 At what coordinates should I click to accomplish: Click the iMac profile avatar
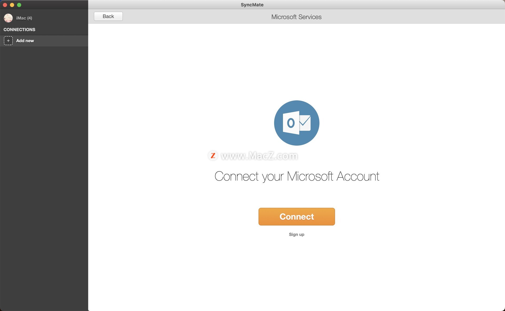pyautogui.click(x=8, y=18)
